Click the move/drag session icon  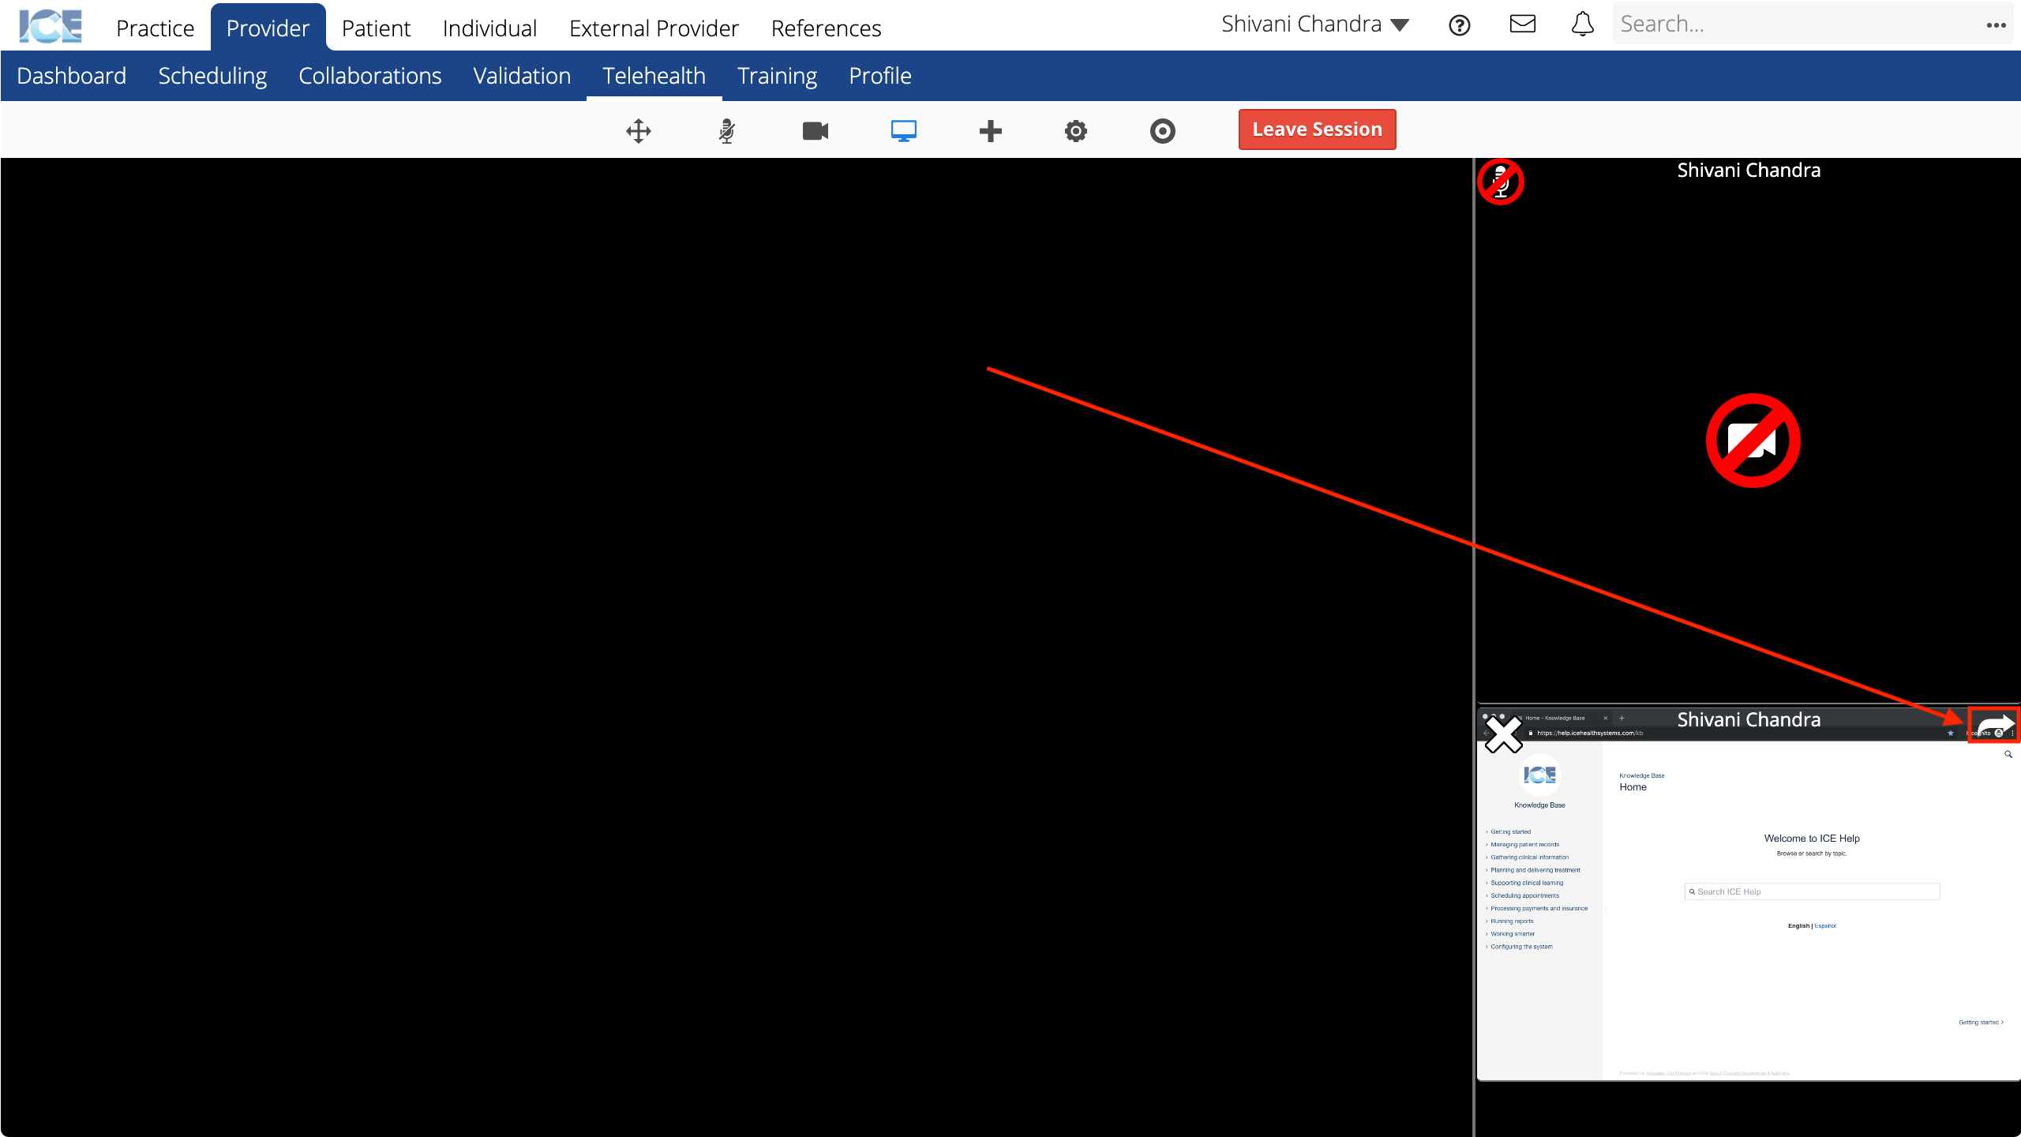click(x=639, y=129)
